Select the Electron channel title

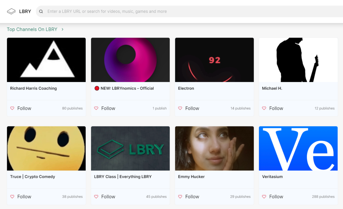(x=186, y=88)
